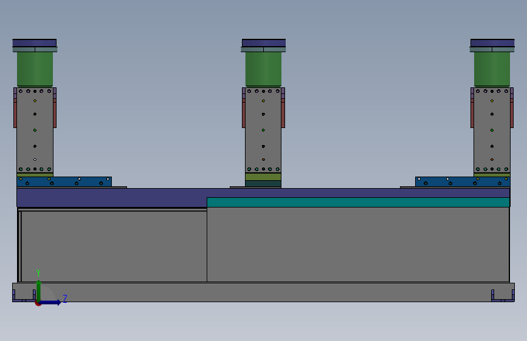Image resolution: width=527 pixels, height=341 pixels.
Task: Select the left green cylinder
Action: pyautogui.click(x=35, y=69)
